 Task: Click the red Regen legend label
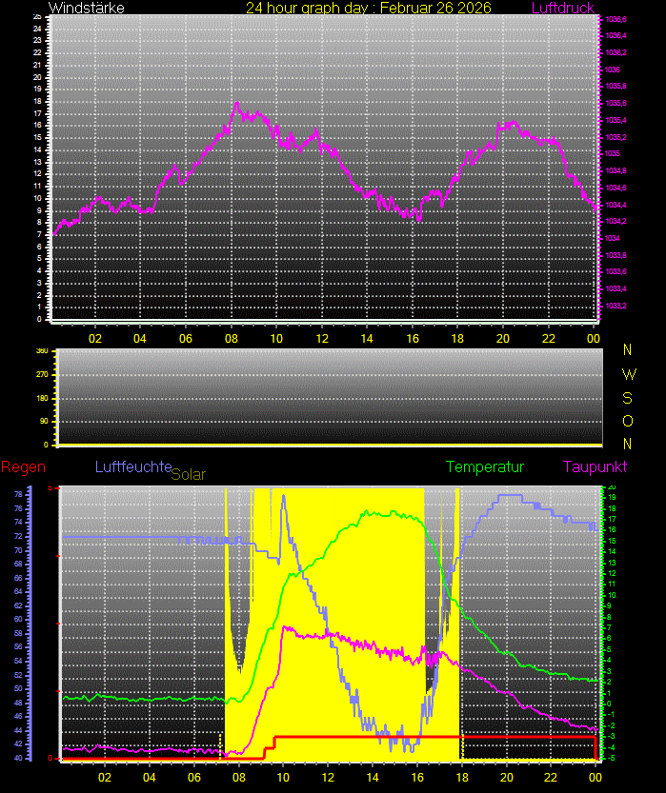click(21, 466)
